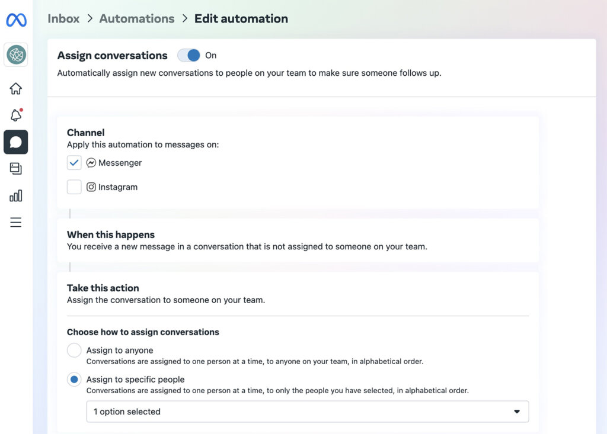The image size is (607, 434).
Task: Navigate to Automations breadcrumb
Action: pos(137,18)
